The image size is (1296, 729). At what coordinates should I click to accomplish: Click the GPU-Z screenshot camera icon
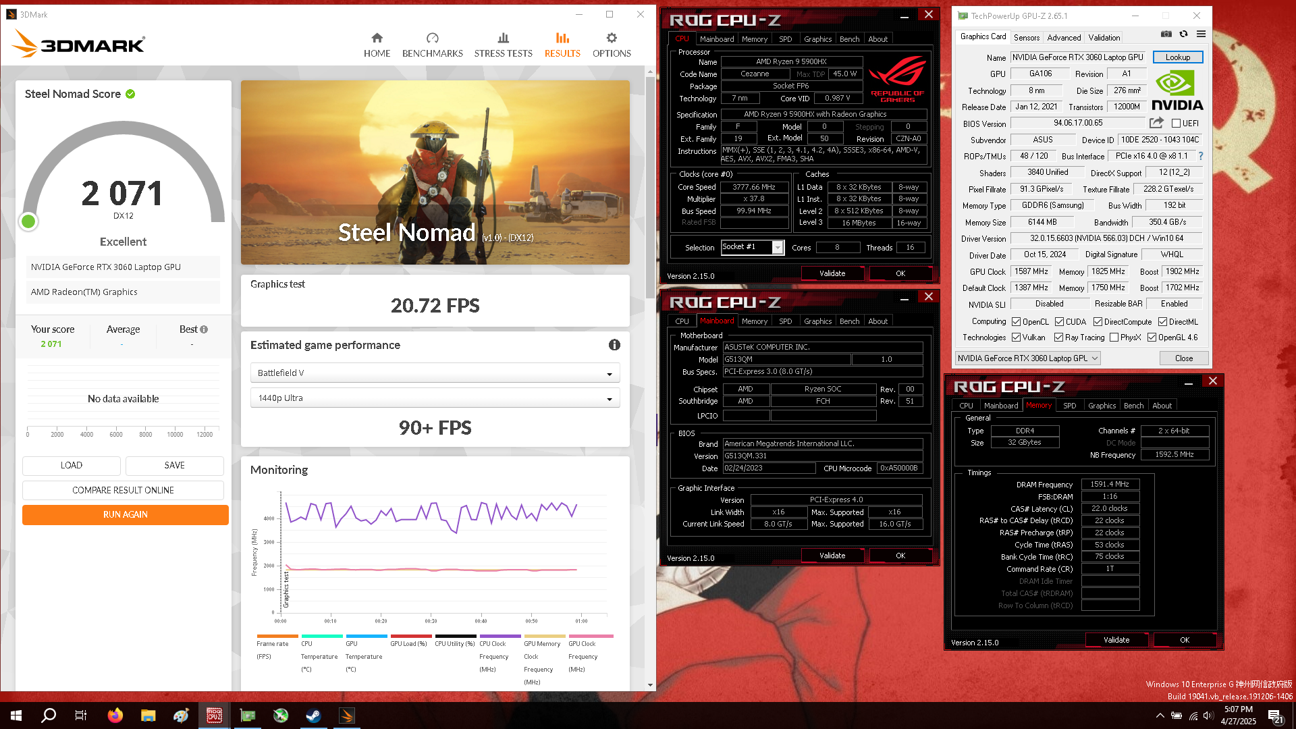1166,34
